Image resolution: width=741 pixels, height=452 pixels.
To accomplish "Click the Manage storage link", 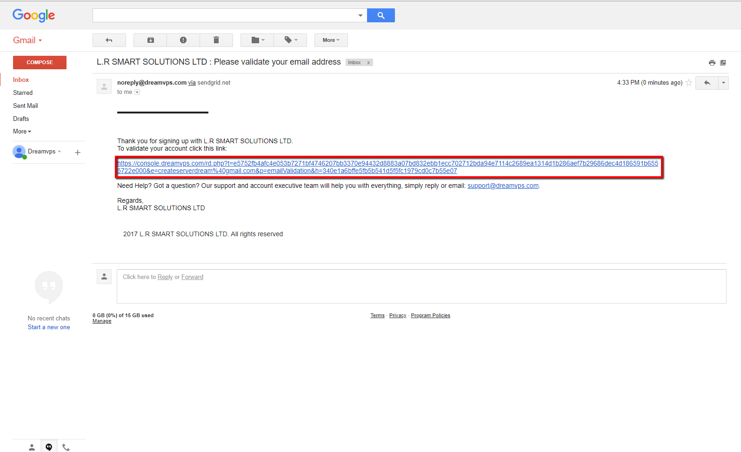I will 102,321.
